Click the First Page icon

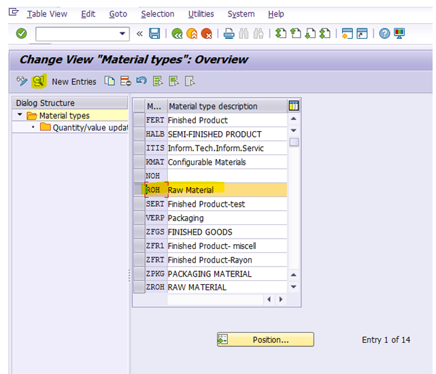[280, 33]
